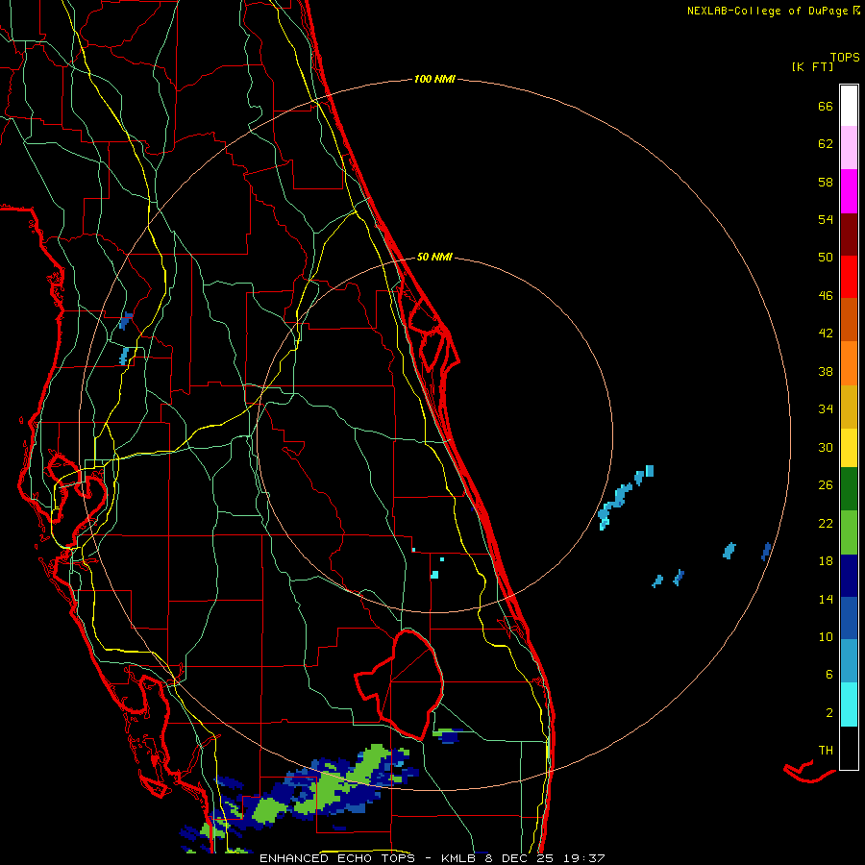Click the light blue 6 kft swatch
Screen dimensions: 865x865
click(x=849, y=661)
